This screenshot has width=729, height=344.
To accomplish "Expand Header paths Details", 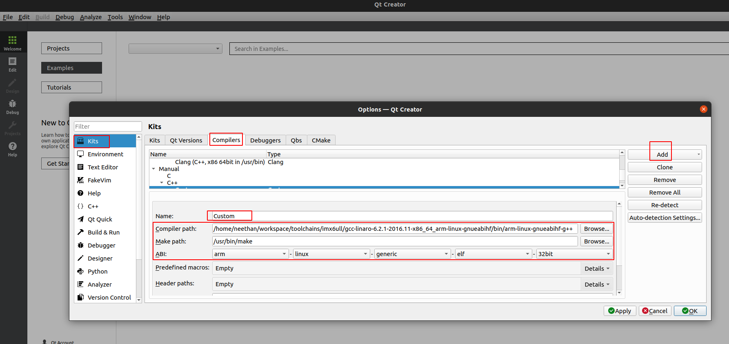I will click(596, 284).
